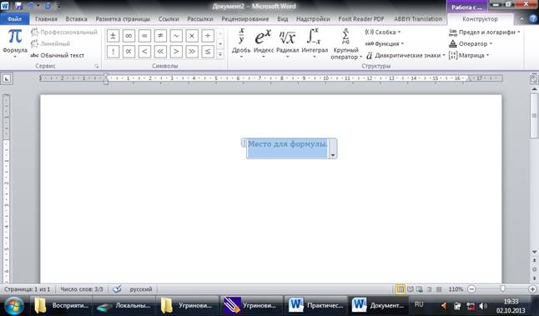Open the Интеграл structures gallery

[x=315, y=43]
